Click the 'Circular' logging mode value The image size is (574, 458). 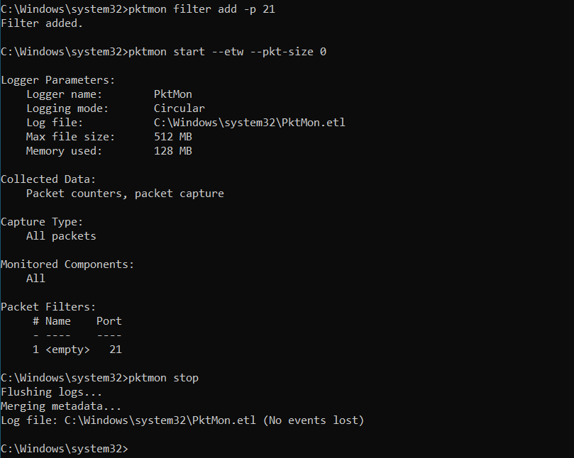179,108
